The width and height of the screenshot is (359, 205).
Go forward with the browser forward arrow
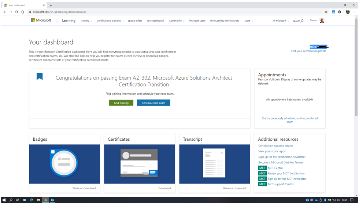click(x=11, y=12)
